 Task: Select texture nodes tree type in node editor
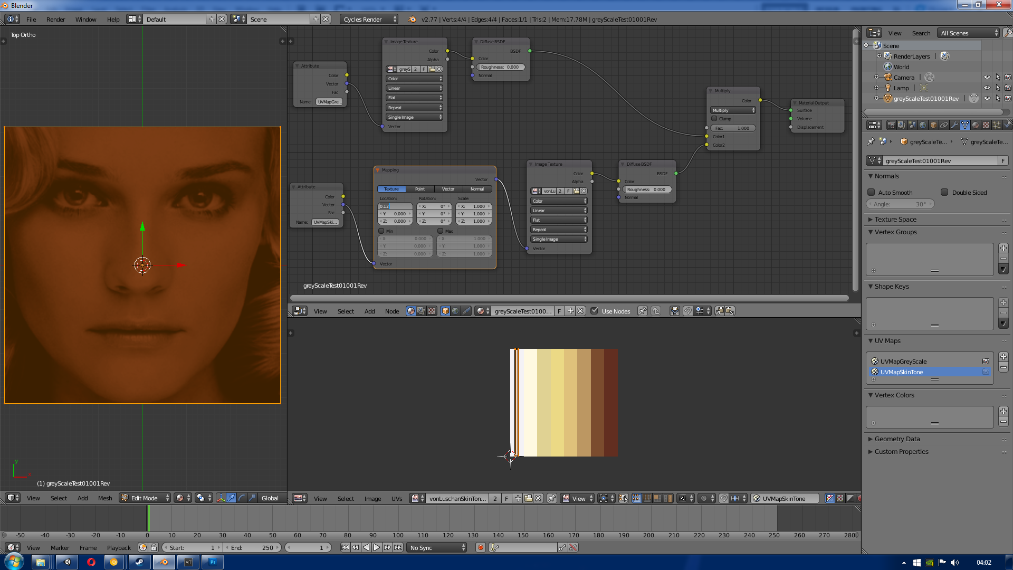(x=432, y=311)
